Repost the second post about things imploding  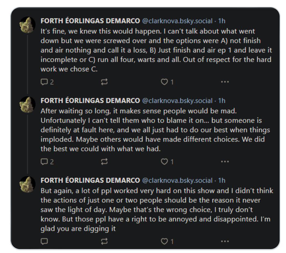[105, 162]
